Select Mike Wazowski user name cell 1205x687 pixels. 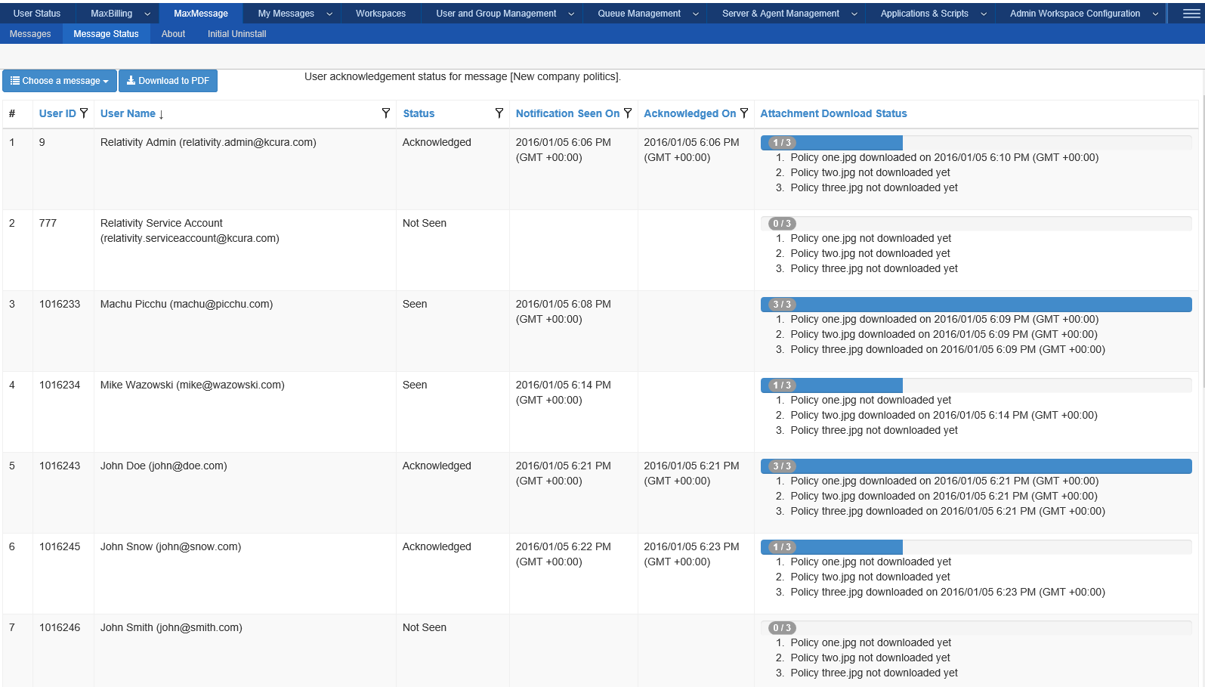(x=245, y=412)
